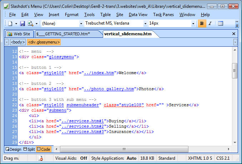Open the View menu
The height and width of the screenshot is (164, 242).
(39, 15)
